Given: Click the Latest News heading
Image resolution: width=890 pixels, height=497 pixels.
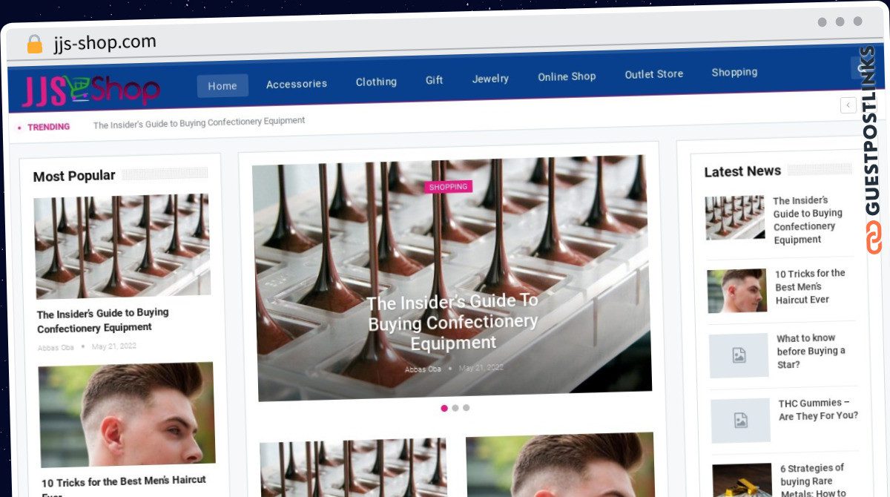Looking at the screenshot, I should [742, 171].
